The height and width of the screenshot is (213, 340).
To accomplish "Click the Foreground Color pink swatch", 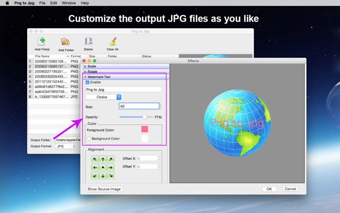I will click(x=144, y=129).
